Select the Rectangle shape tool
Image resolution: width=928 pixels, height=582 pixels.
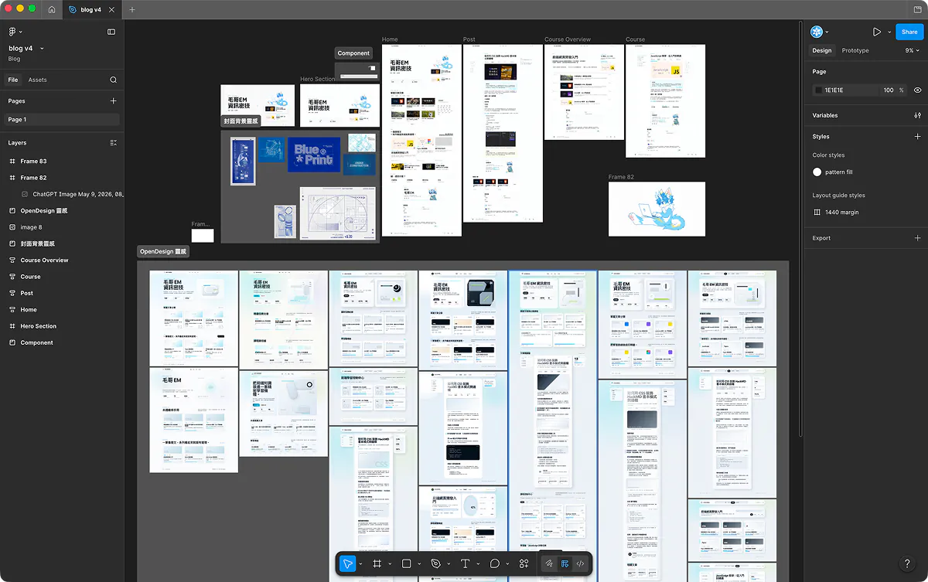coord(406,564)
